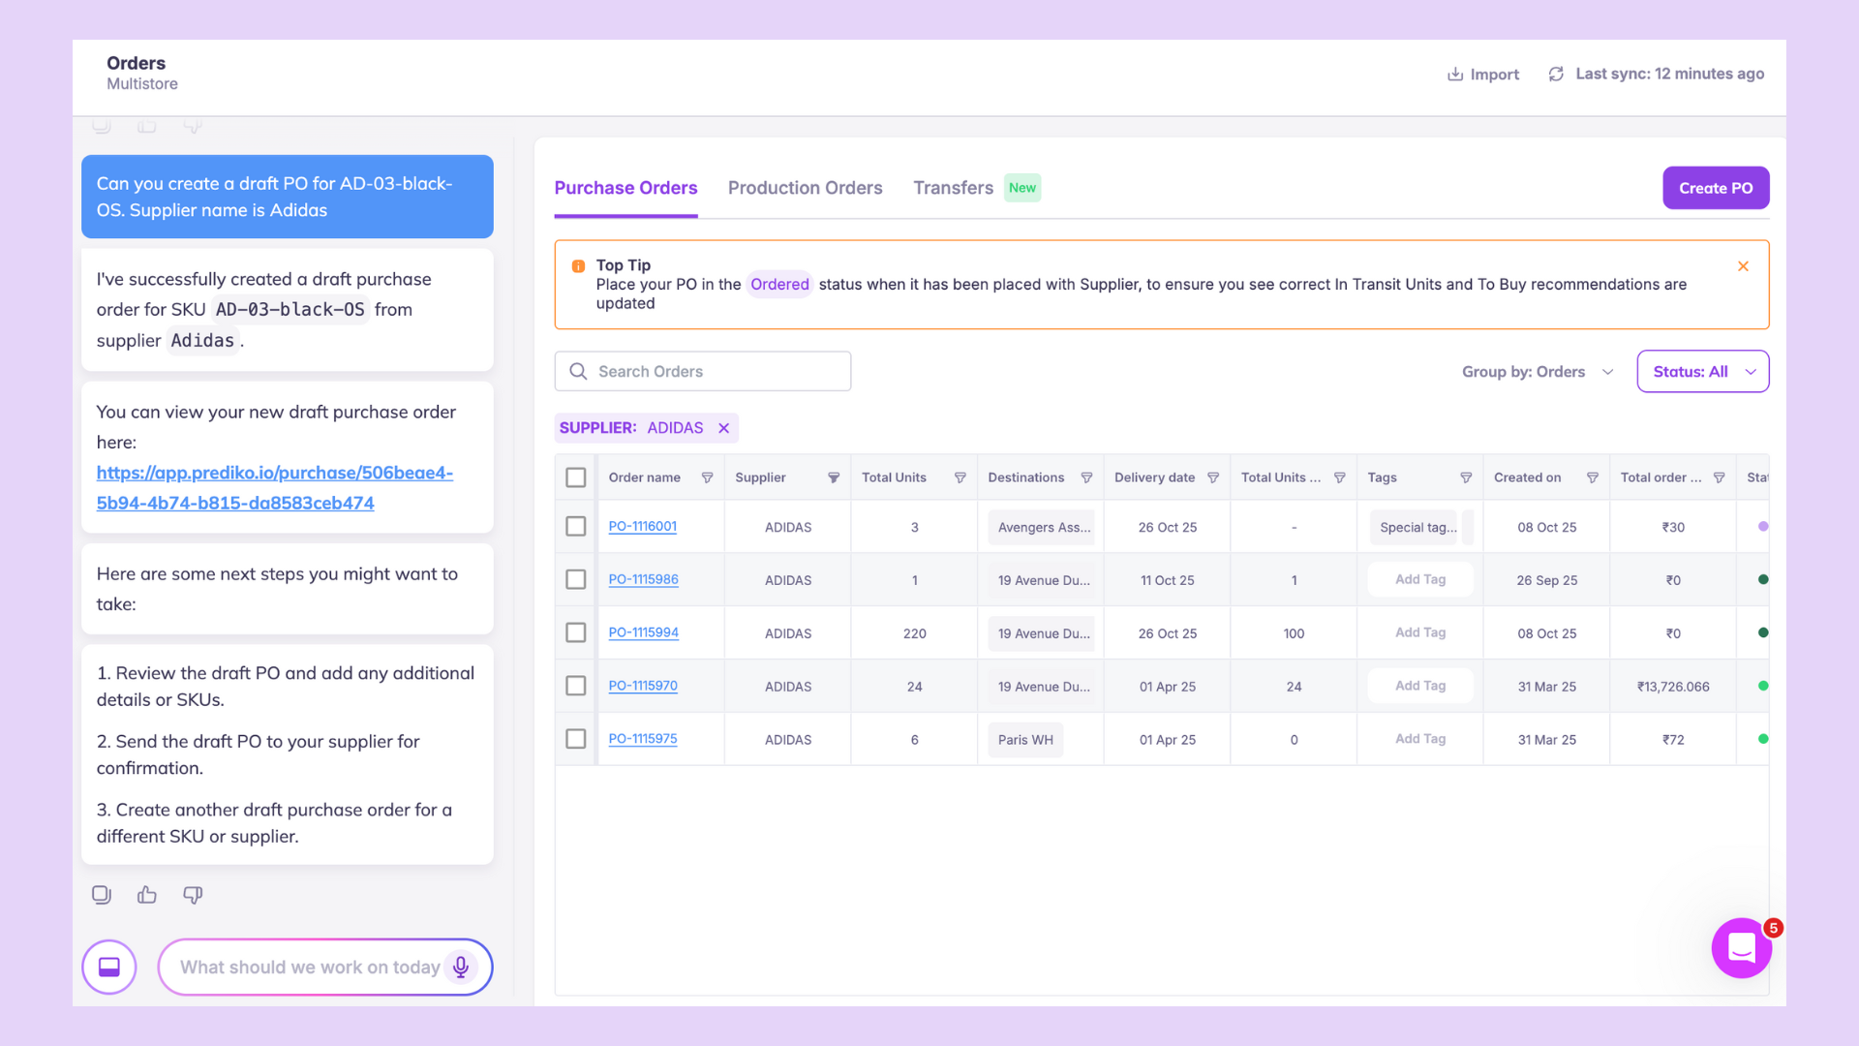Click the thumbs up feedback icon
Image resolution: width=1859 pixels, height=1046 pixels.
click(147, 895)
